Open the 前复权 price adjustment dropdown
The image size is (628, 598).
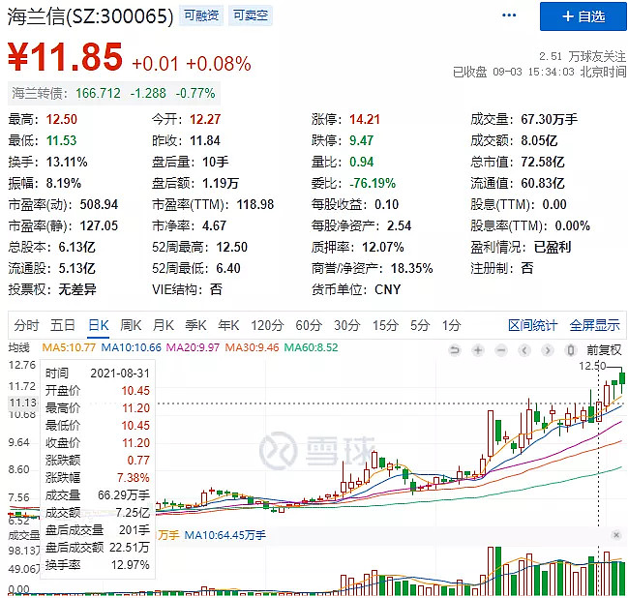[604, 350]
